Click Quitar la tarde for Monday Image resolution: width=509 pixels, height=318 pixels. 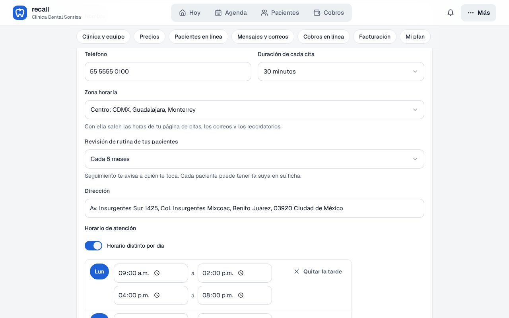[x=318, y=271]
